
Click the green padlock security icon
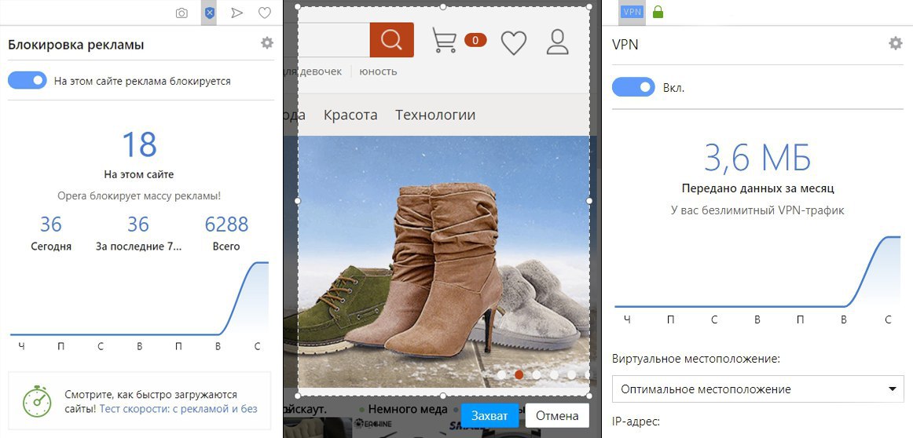coord(658,12)
